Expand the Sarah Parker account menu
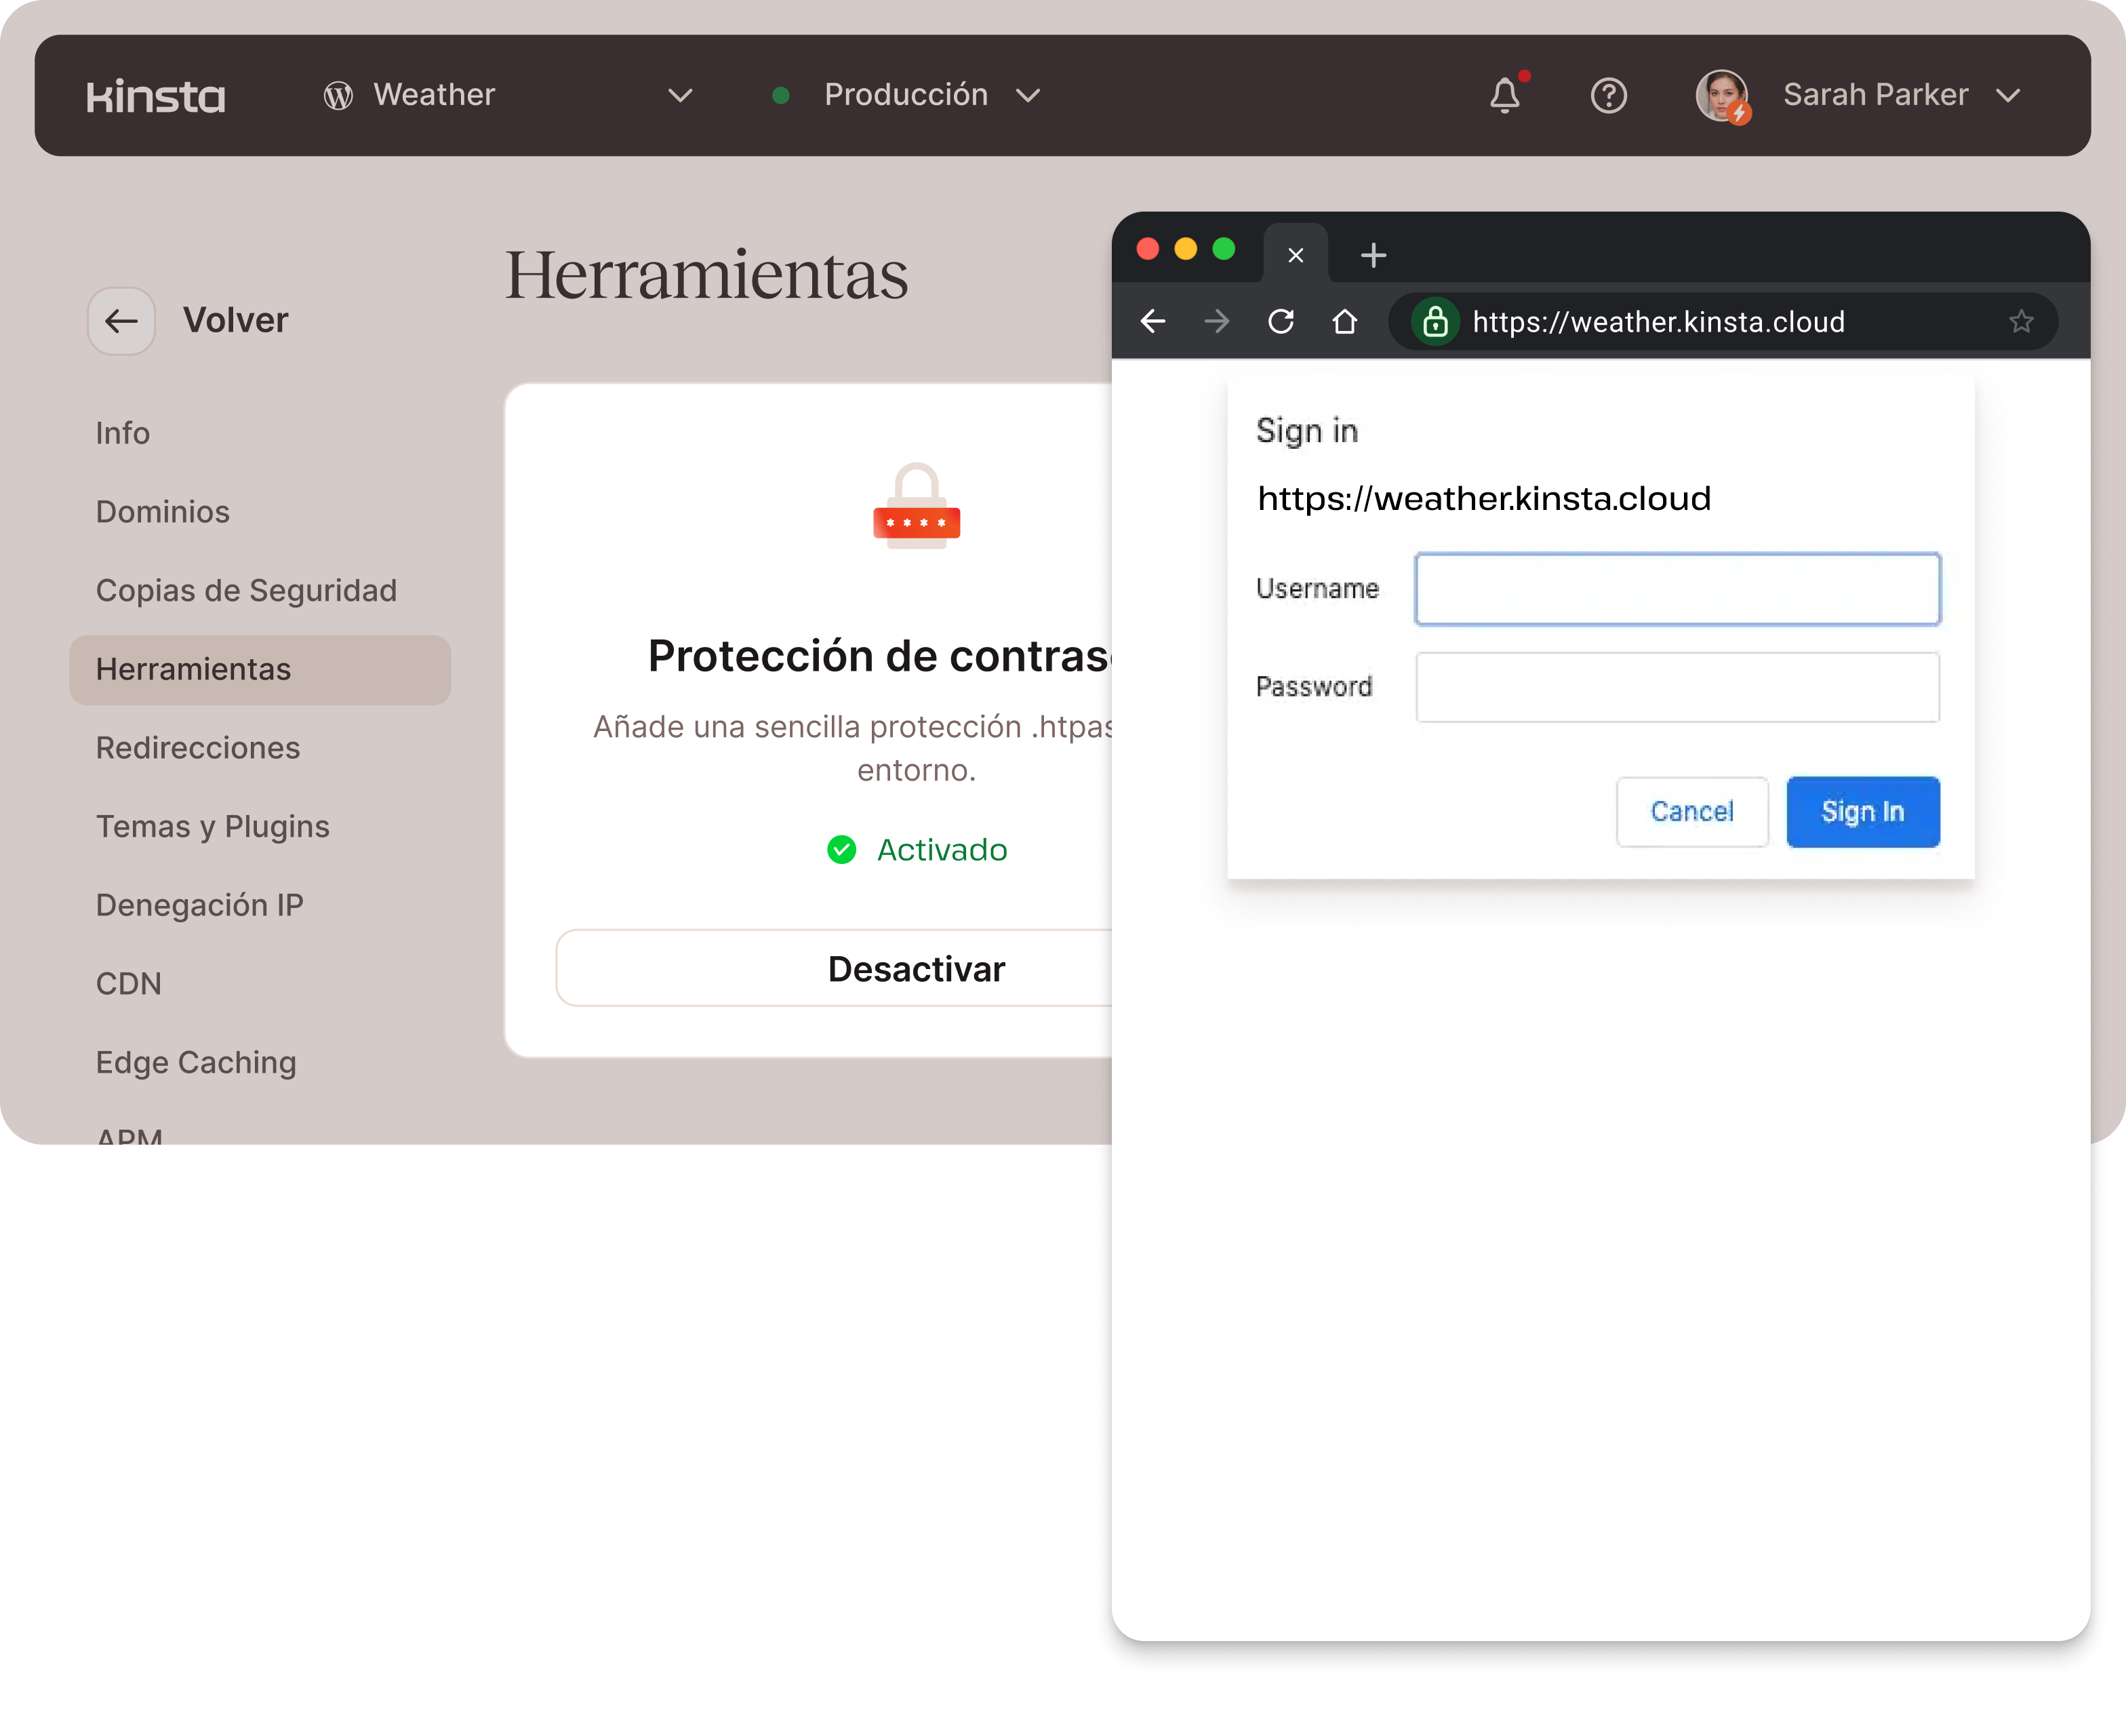This screenshot has height=1736, width=2126. (2008, 96)
